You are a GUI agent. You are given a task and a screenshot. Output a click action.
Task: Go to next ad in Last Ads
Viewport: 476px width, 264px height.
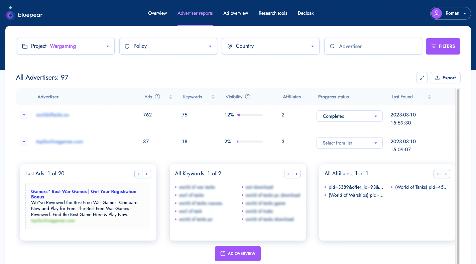[147, 174]
